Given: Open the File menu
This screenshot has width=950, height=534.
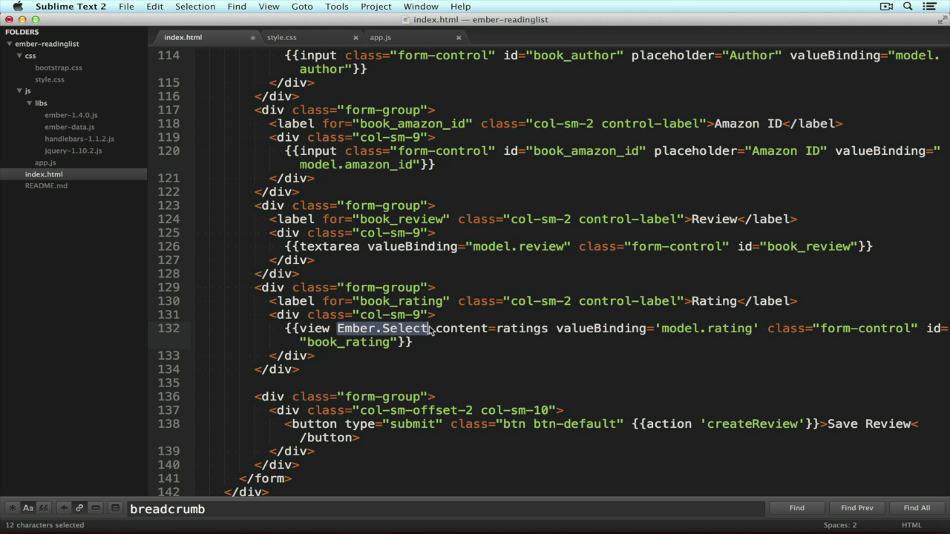Looking at the screenshot, I should (x=126, y=7).
